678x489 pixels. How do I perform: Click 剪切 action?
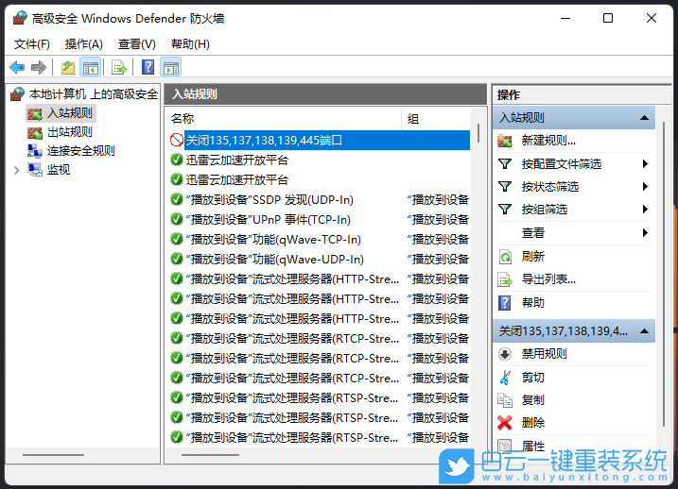532,378
